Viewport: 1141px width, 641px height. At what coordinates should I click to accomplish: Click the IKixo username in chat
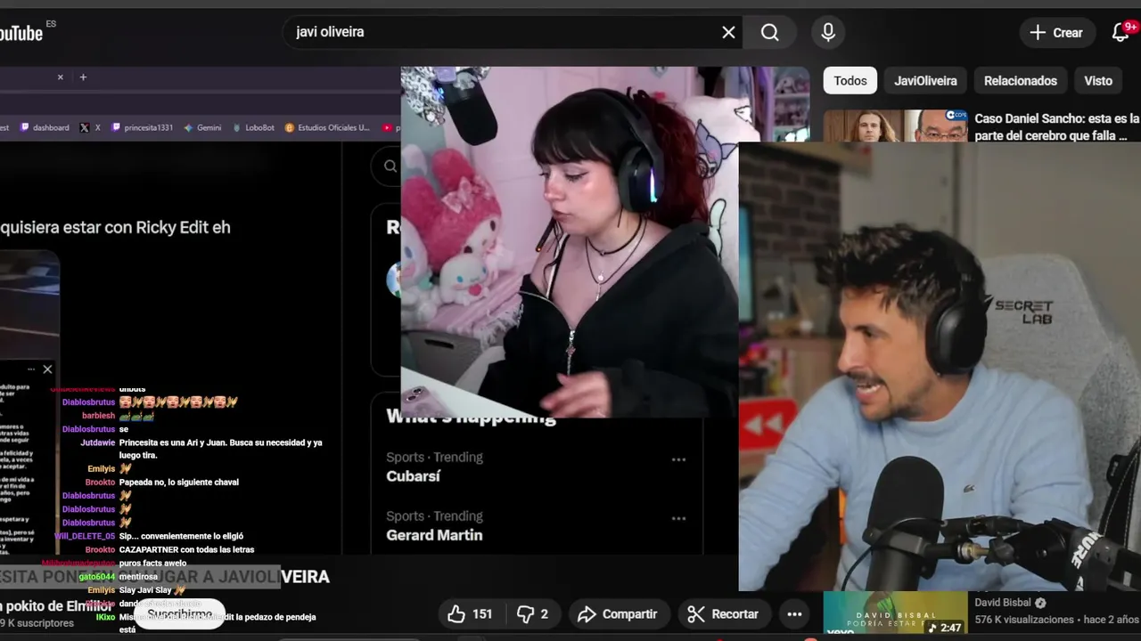[x=105, y=617]
